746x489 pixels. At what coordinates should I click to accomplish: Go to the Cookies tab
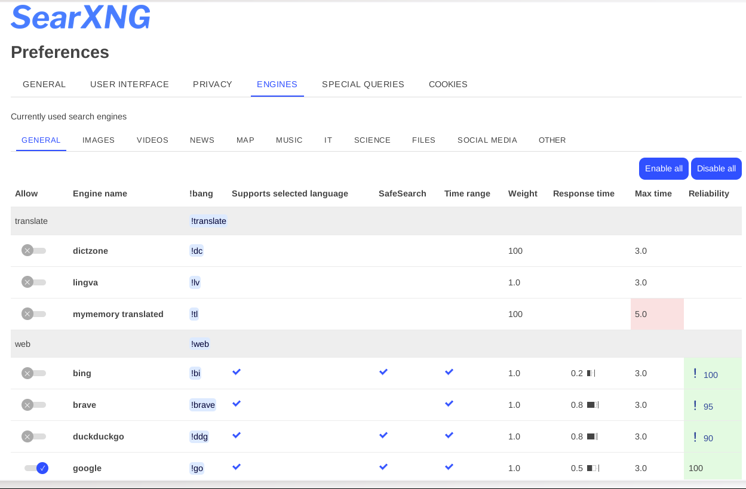(x=448, y=84)
